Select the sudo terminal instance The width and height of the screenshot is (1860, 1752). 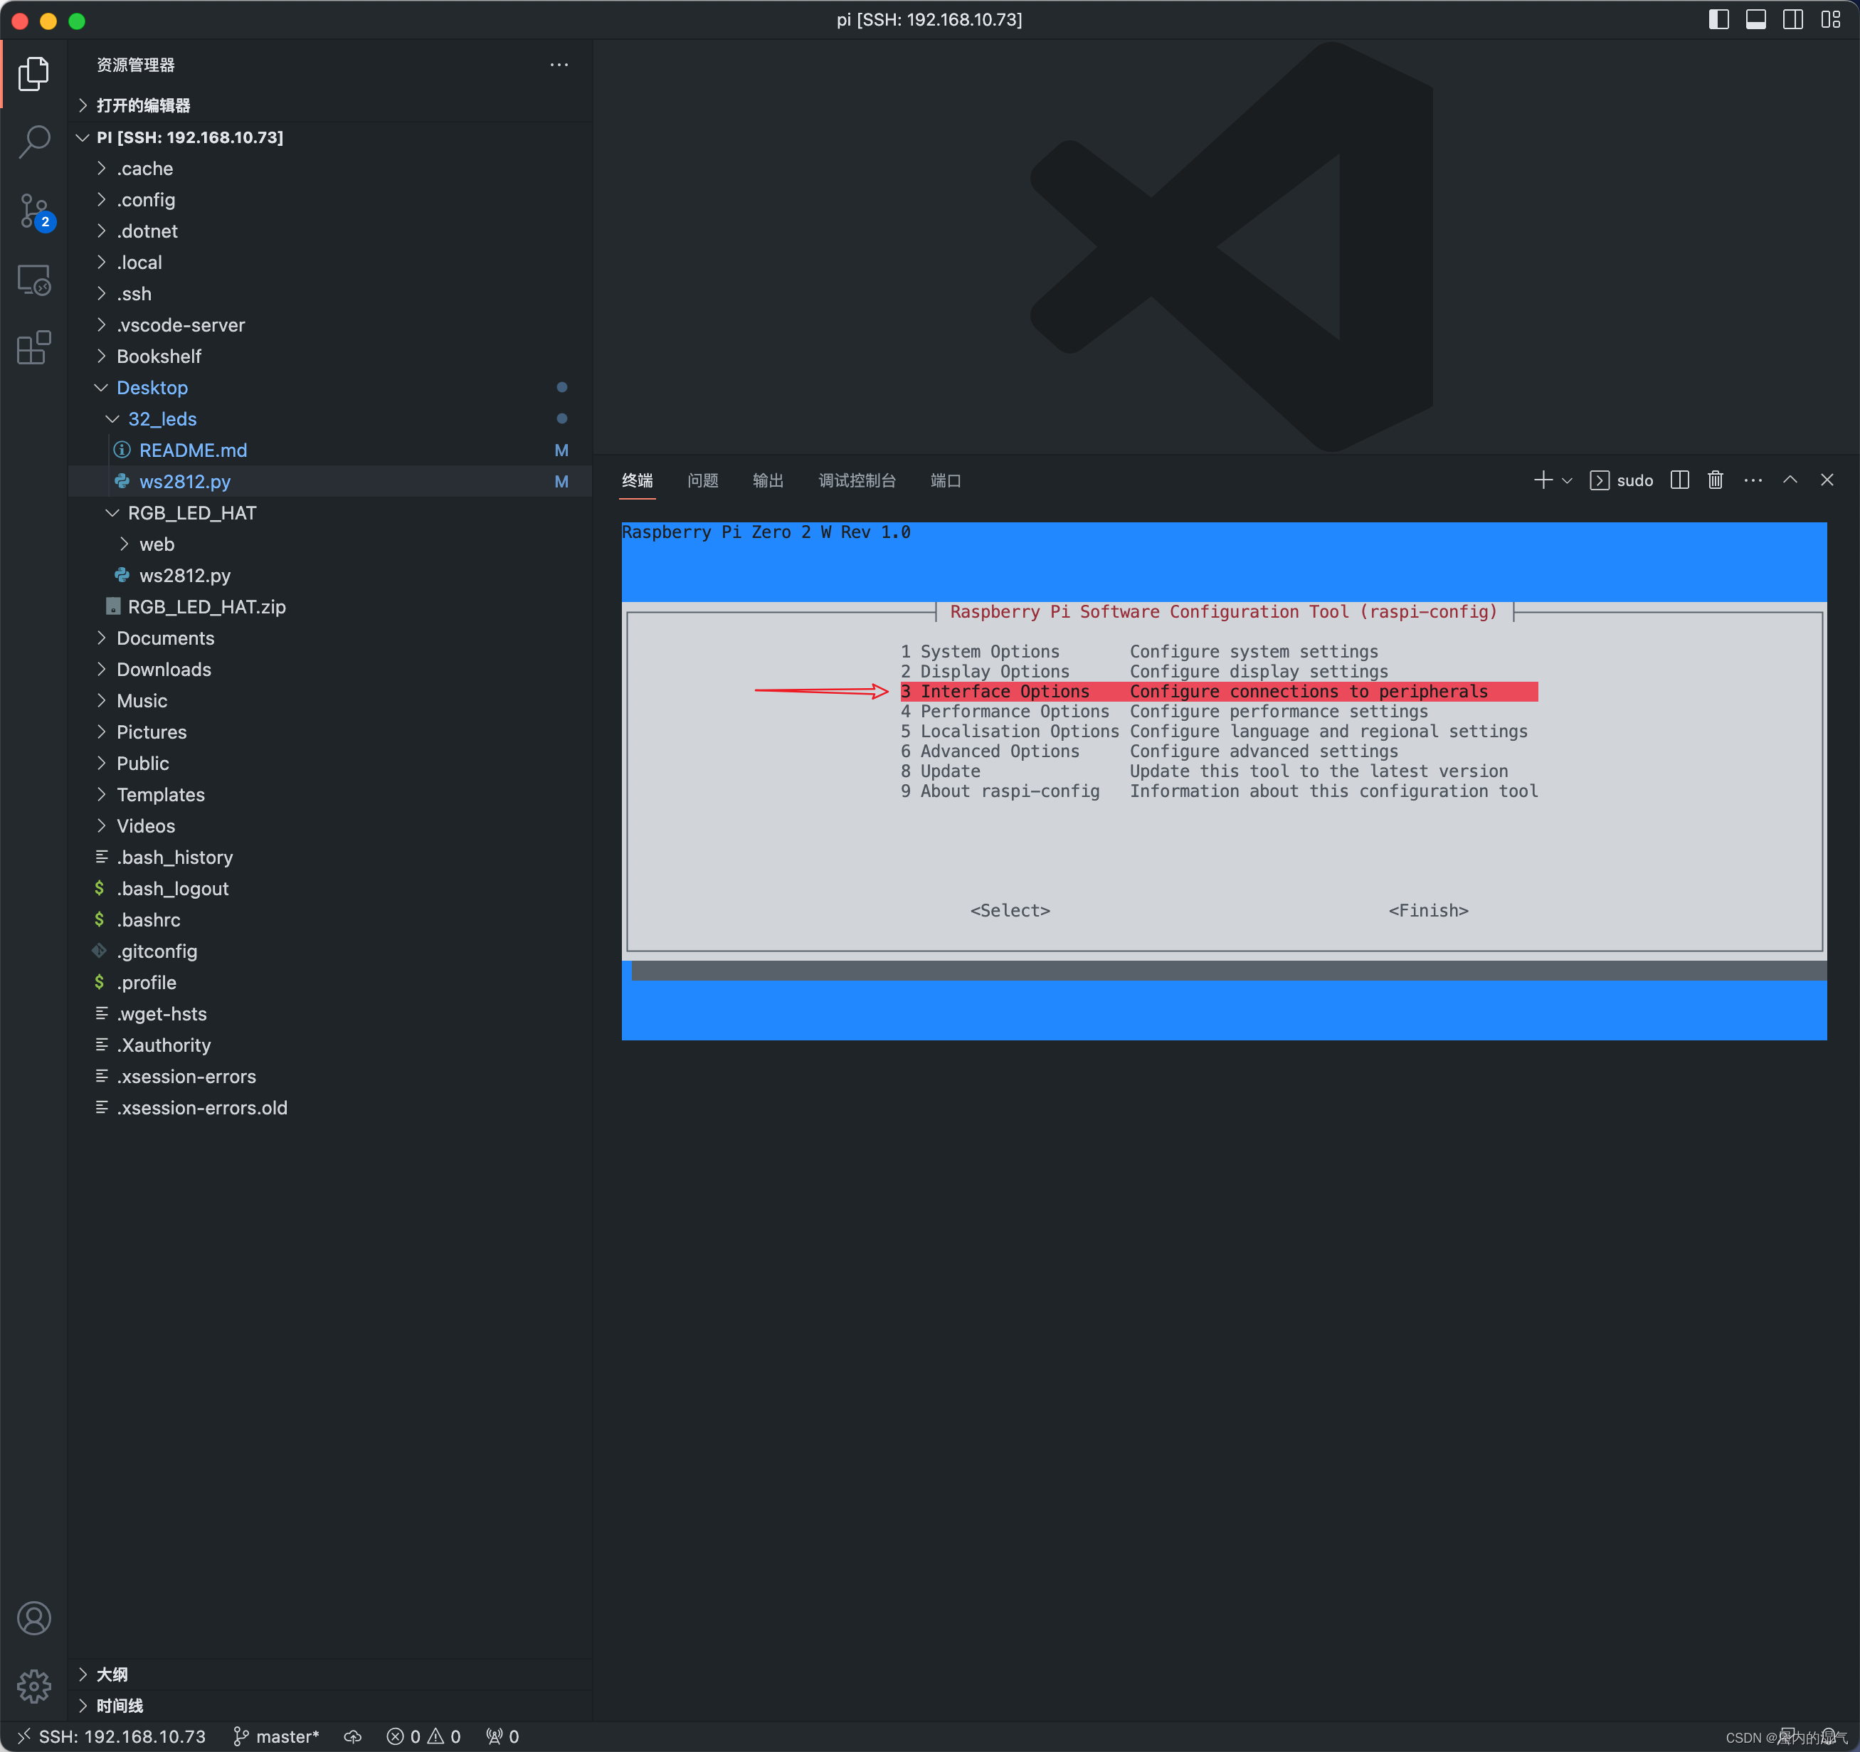click(x=1622, y=480)
